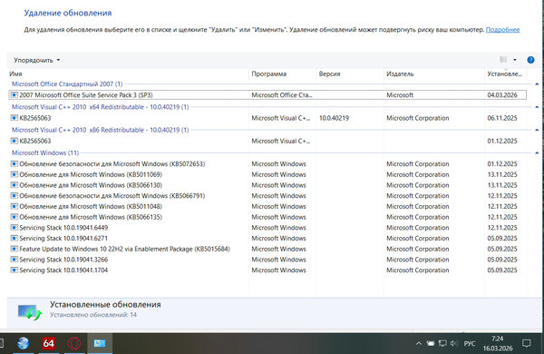Show hidden tray icons chevron
This screenshot has width=544, height=354.
(419, 343)
